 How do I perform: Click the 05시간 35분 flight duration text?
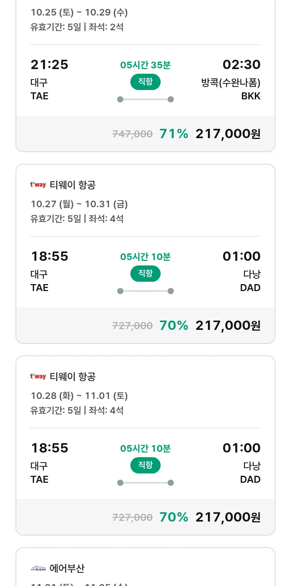click(145, 65)
